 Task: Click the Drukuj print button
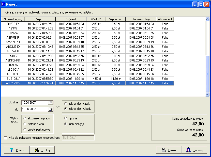coord(169,150)
